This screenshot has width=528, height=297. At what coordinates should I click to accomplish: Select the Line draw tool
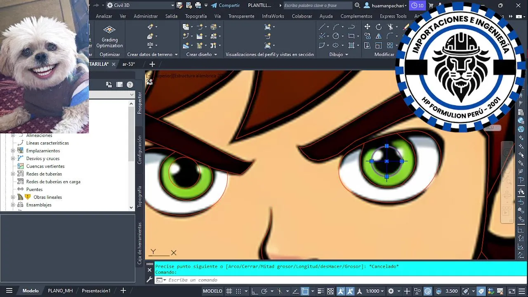click(x=322, y=27)
